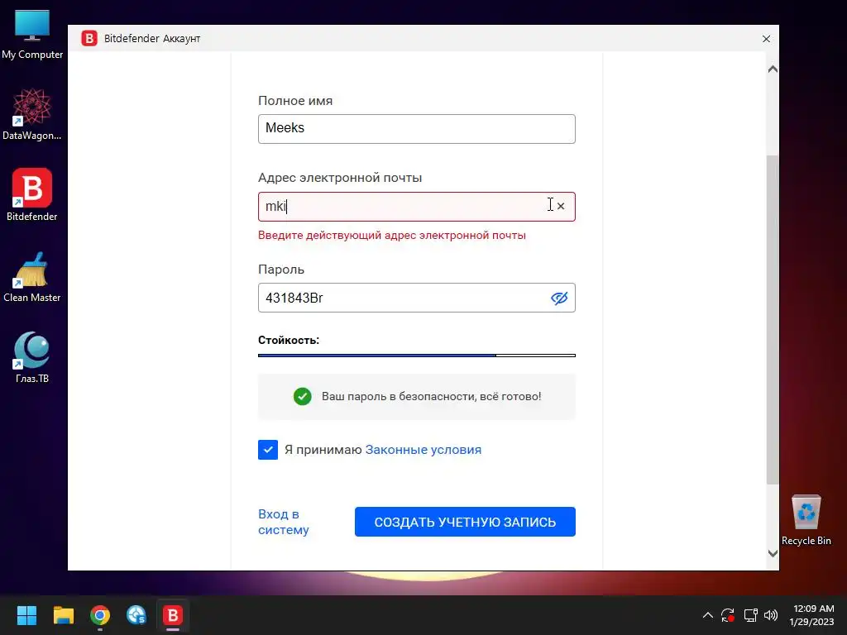The image size is (847, 635).
Task: Open My Computer desktop icon
Action: (x=32, y=34)
